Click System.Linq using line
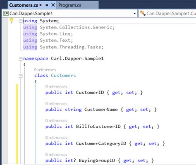This screenshot has height=165, width=196. coord(48,34)
